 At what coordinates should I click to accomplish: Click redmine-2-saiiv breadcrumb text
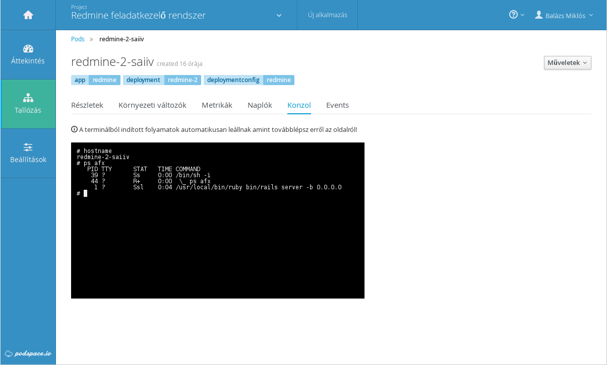(122, 39)
